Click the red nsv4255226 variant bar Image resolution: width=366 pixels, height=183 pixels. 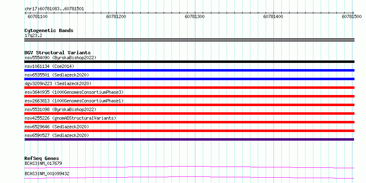pyautogui.click(x=189, y=122)
